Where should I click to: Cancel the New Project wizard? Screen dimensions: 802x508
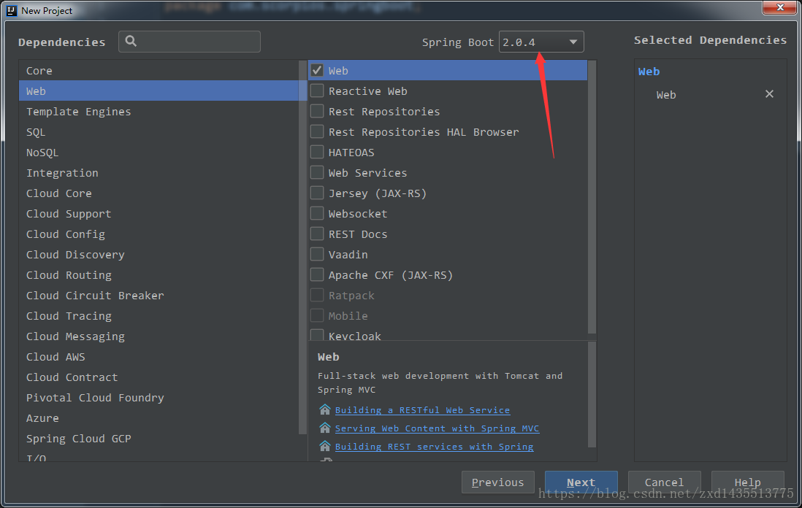(x=664, y=482)
